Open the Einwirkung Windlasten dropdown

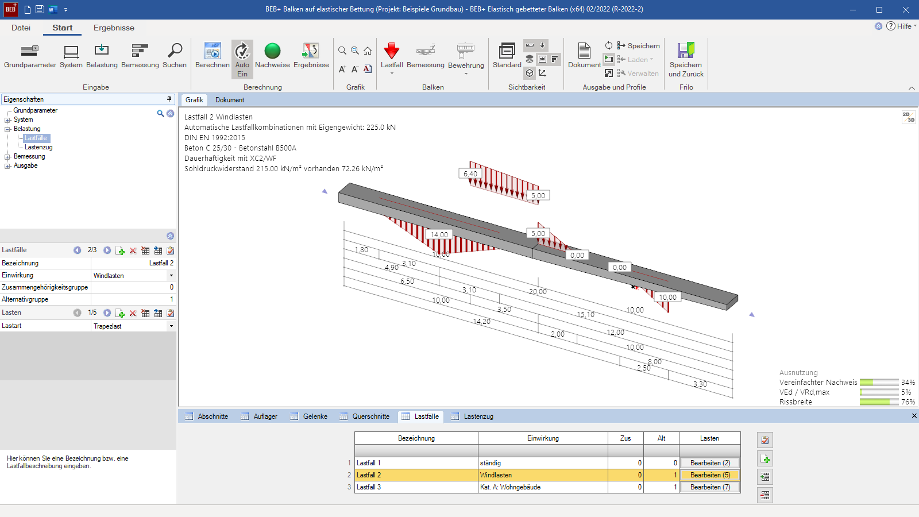(171, 276)
